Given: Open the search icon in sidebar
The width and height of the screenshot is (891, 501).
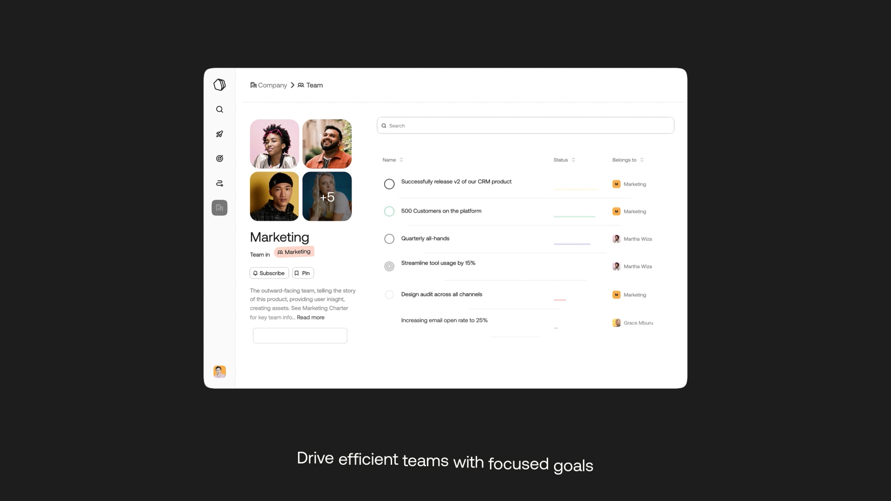Looking at the screenshot, I should [x=219, y=109].
